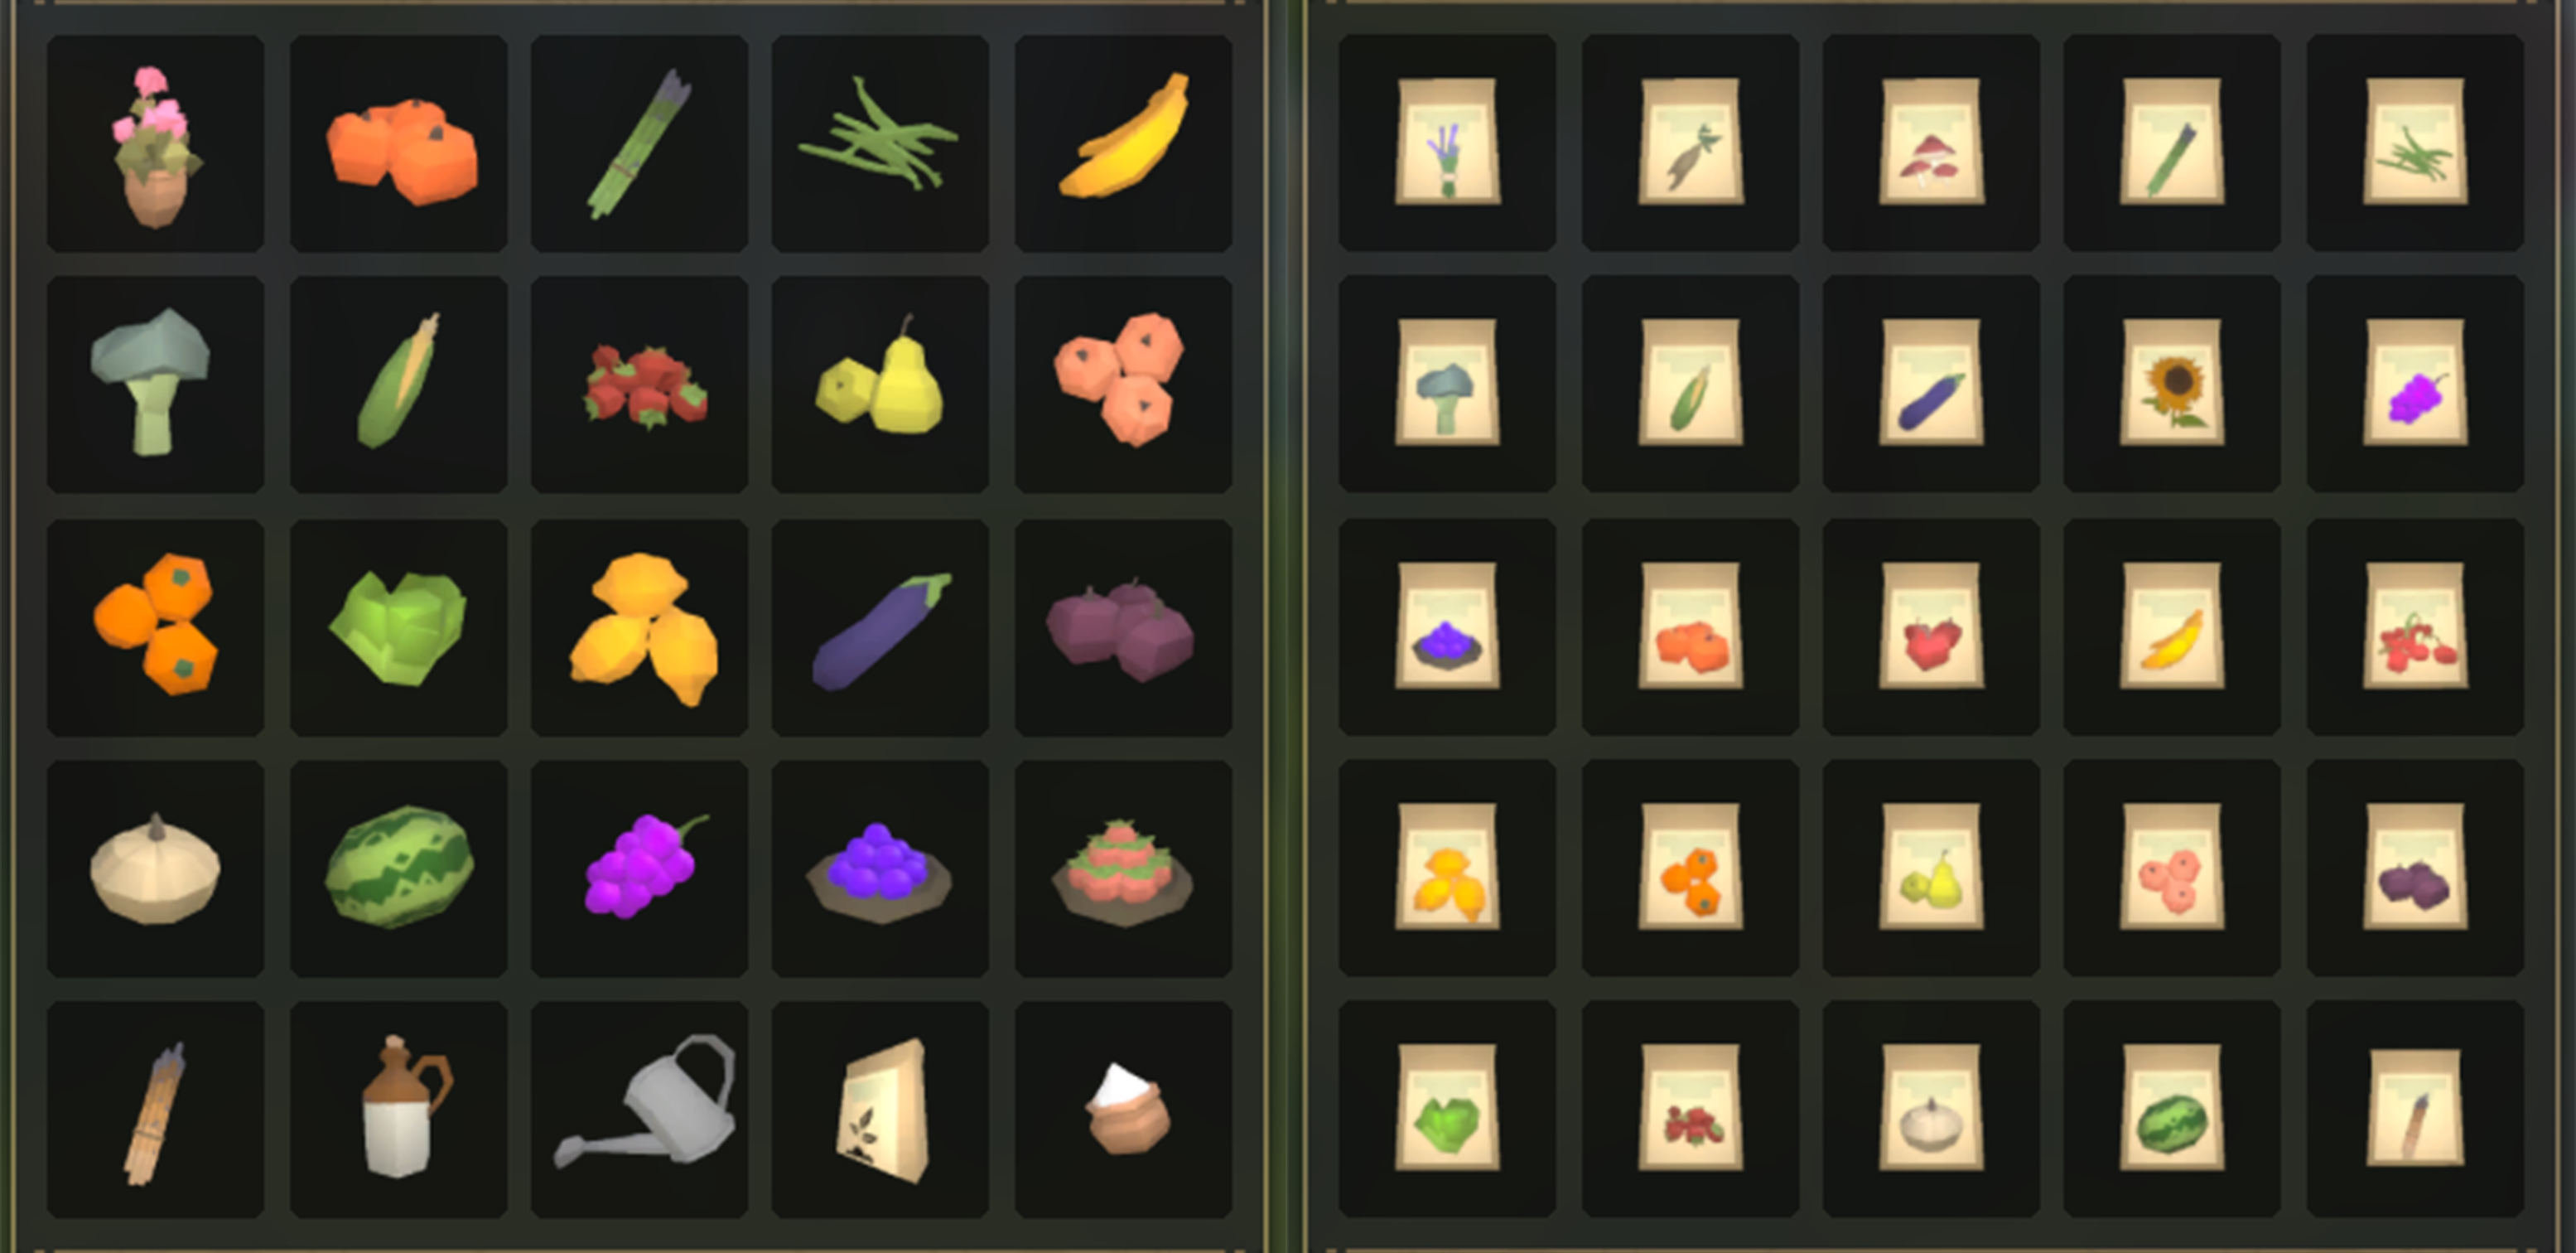
Task: Select the broccoli item icon
Action: pos(155,385)
